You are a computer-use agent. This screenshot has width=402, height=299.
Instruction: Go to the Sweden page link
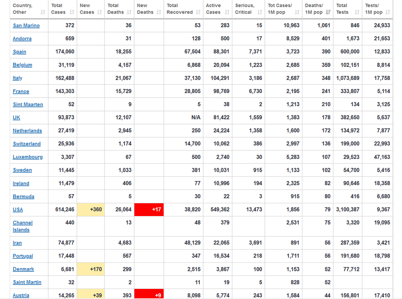(x=22, y=170)
